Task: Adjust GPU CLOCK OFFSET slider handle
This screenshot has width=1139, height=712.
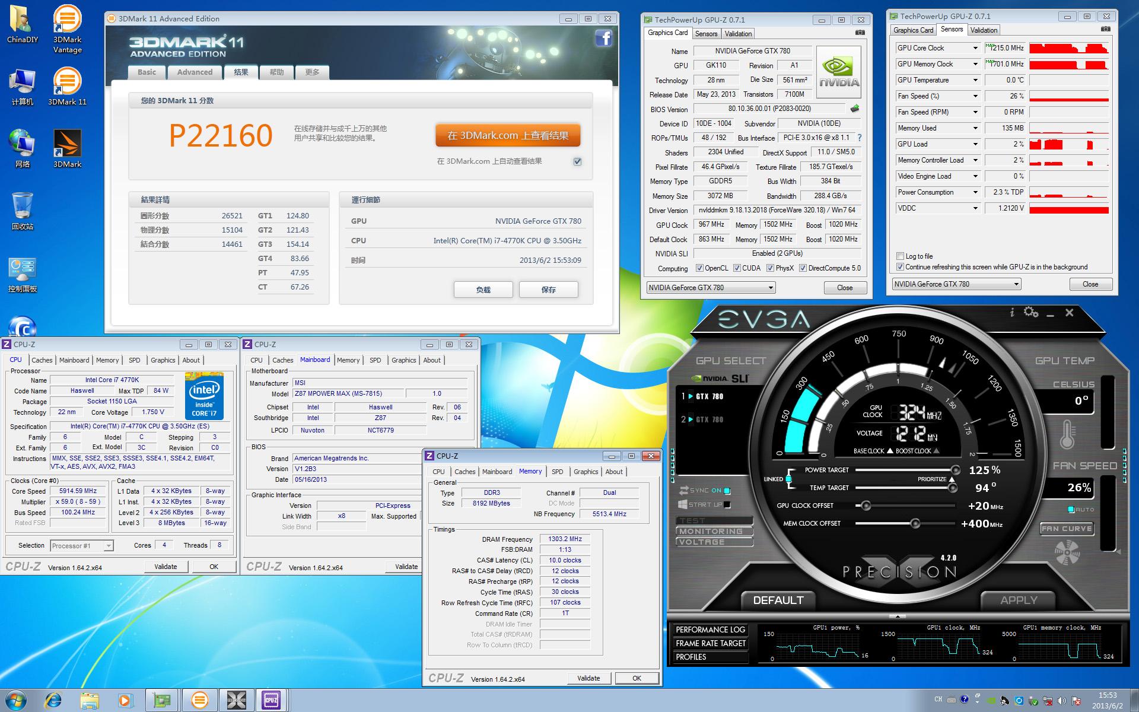Action: (x=866, y=506)
